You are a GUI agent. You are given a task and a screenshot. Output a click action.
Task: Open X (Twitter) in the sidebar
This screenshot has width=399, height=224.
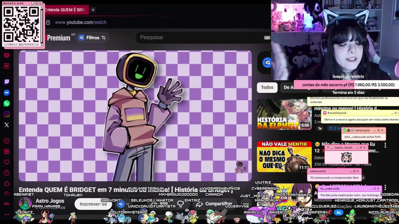click(7, 125)
